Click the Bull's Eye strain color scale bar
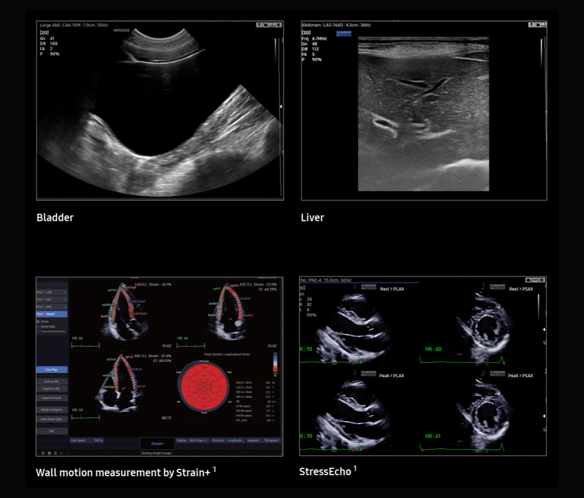 click(x=275, y=363)
